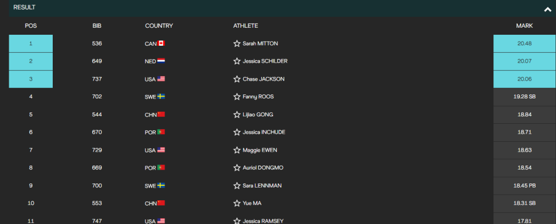Star Lijiao GONG as a favorite athlete

[x=237, y=115]
